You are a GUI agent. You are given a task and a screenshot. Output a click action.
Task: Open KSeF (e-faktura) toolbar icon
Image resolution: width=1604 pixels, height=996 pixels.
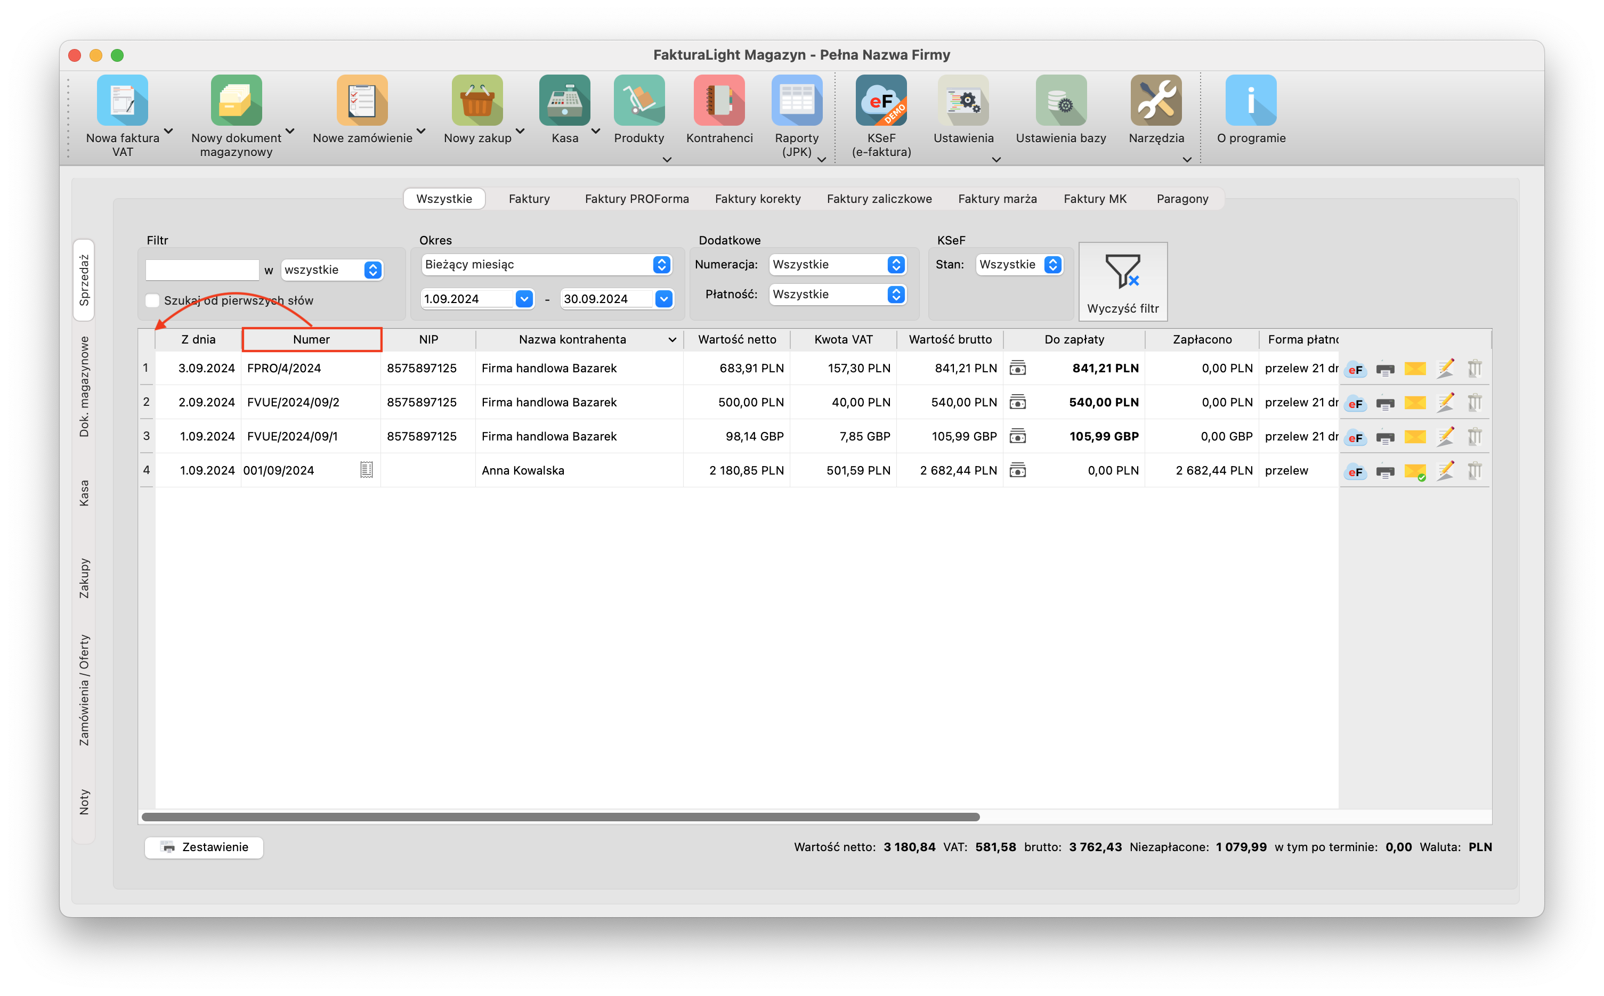pos(881,100)
